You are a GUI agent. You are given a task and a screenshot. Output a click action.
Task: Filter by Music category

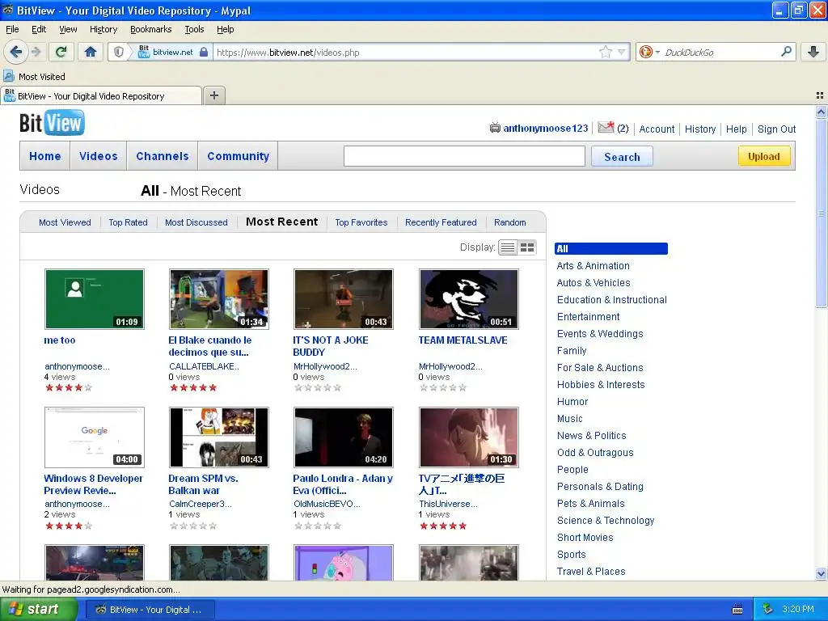click(570, 418)
